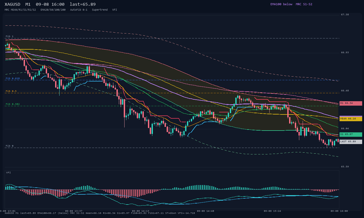Click the Supertrend legend entry
This screenshot has width=364, height=218.
[x=100, y=10]
